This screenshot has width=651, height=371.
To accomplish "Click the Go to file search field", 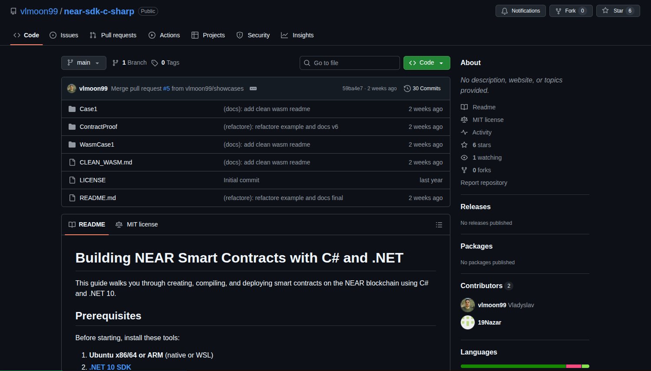I will 350,63.
